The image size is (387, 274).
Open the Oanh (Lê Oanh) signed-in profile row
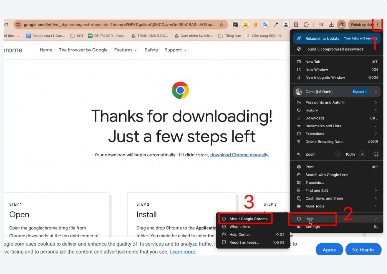[337, 92]
